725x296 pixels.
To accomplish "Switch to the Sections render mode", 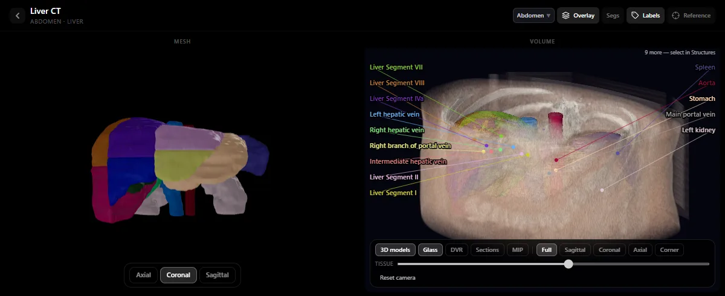I will 487,249.
